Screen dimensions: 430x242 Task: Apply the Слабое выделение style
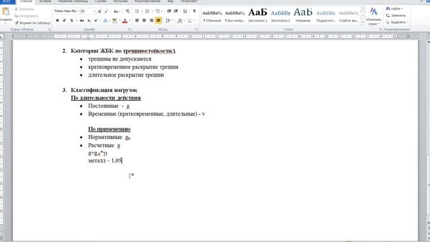click(x=349, y=16)
